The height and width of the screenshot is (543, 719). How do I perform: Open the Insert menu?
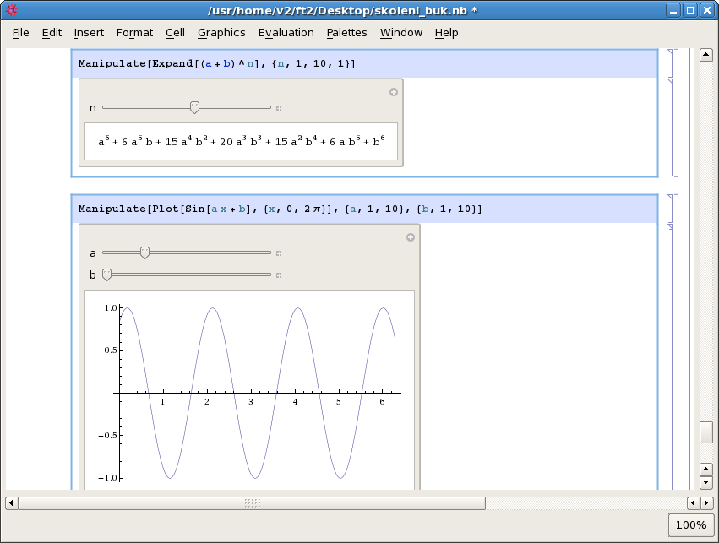tap(89, 33)
